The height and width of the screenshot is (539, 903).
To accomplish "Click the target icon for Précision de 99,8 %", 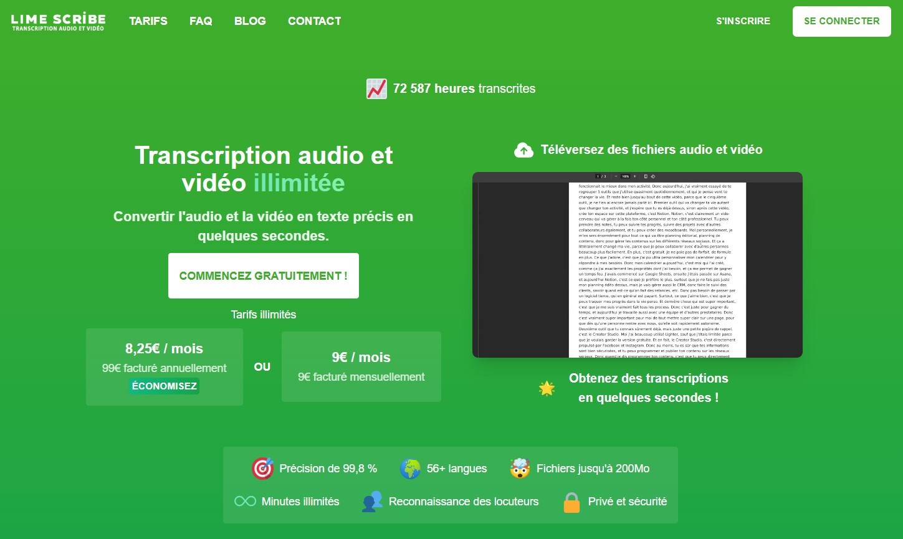I will 262,469.
